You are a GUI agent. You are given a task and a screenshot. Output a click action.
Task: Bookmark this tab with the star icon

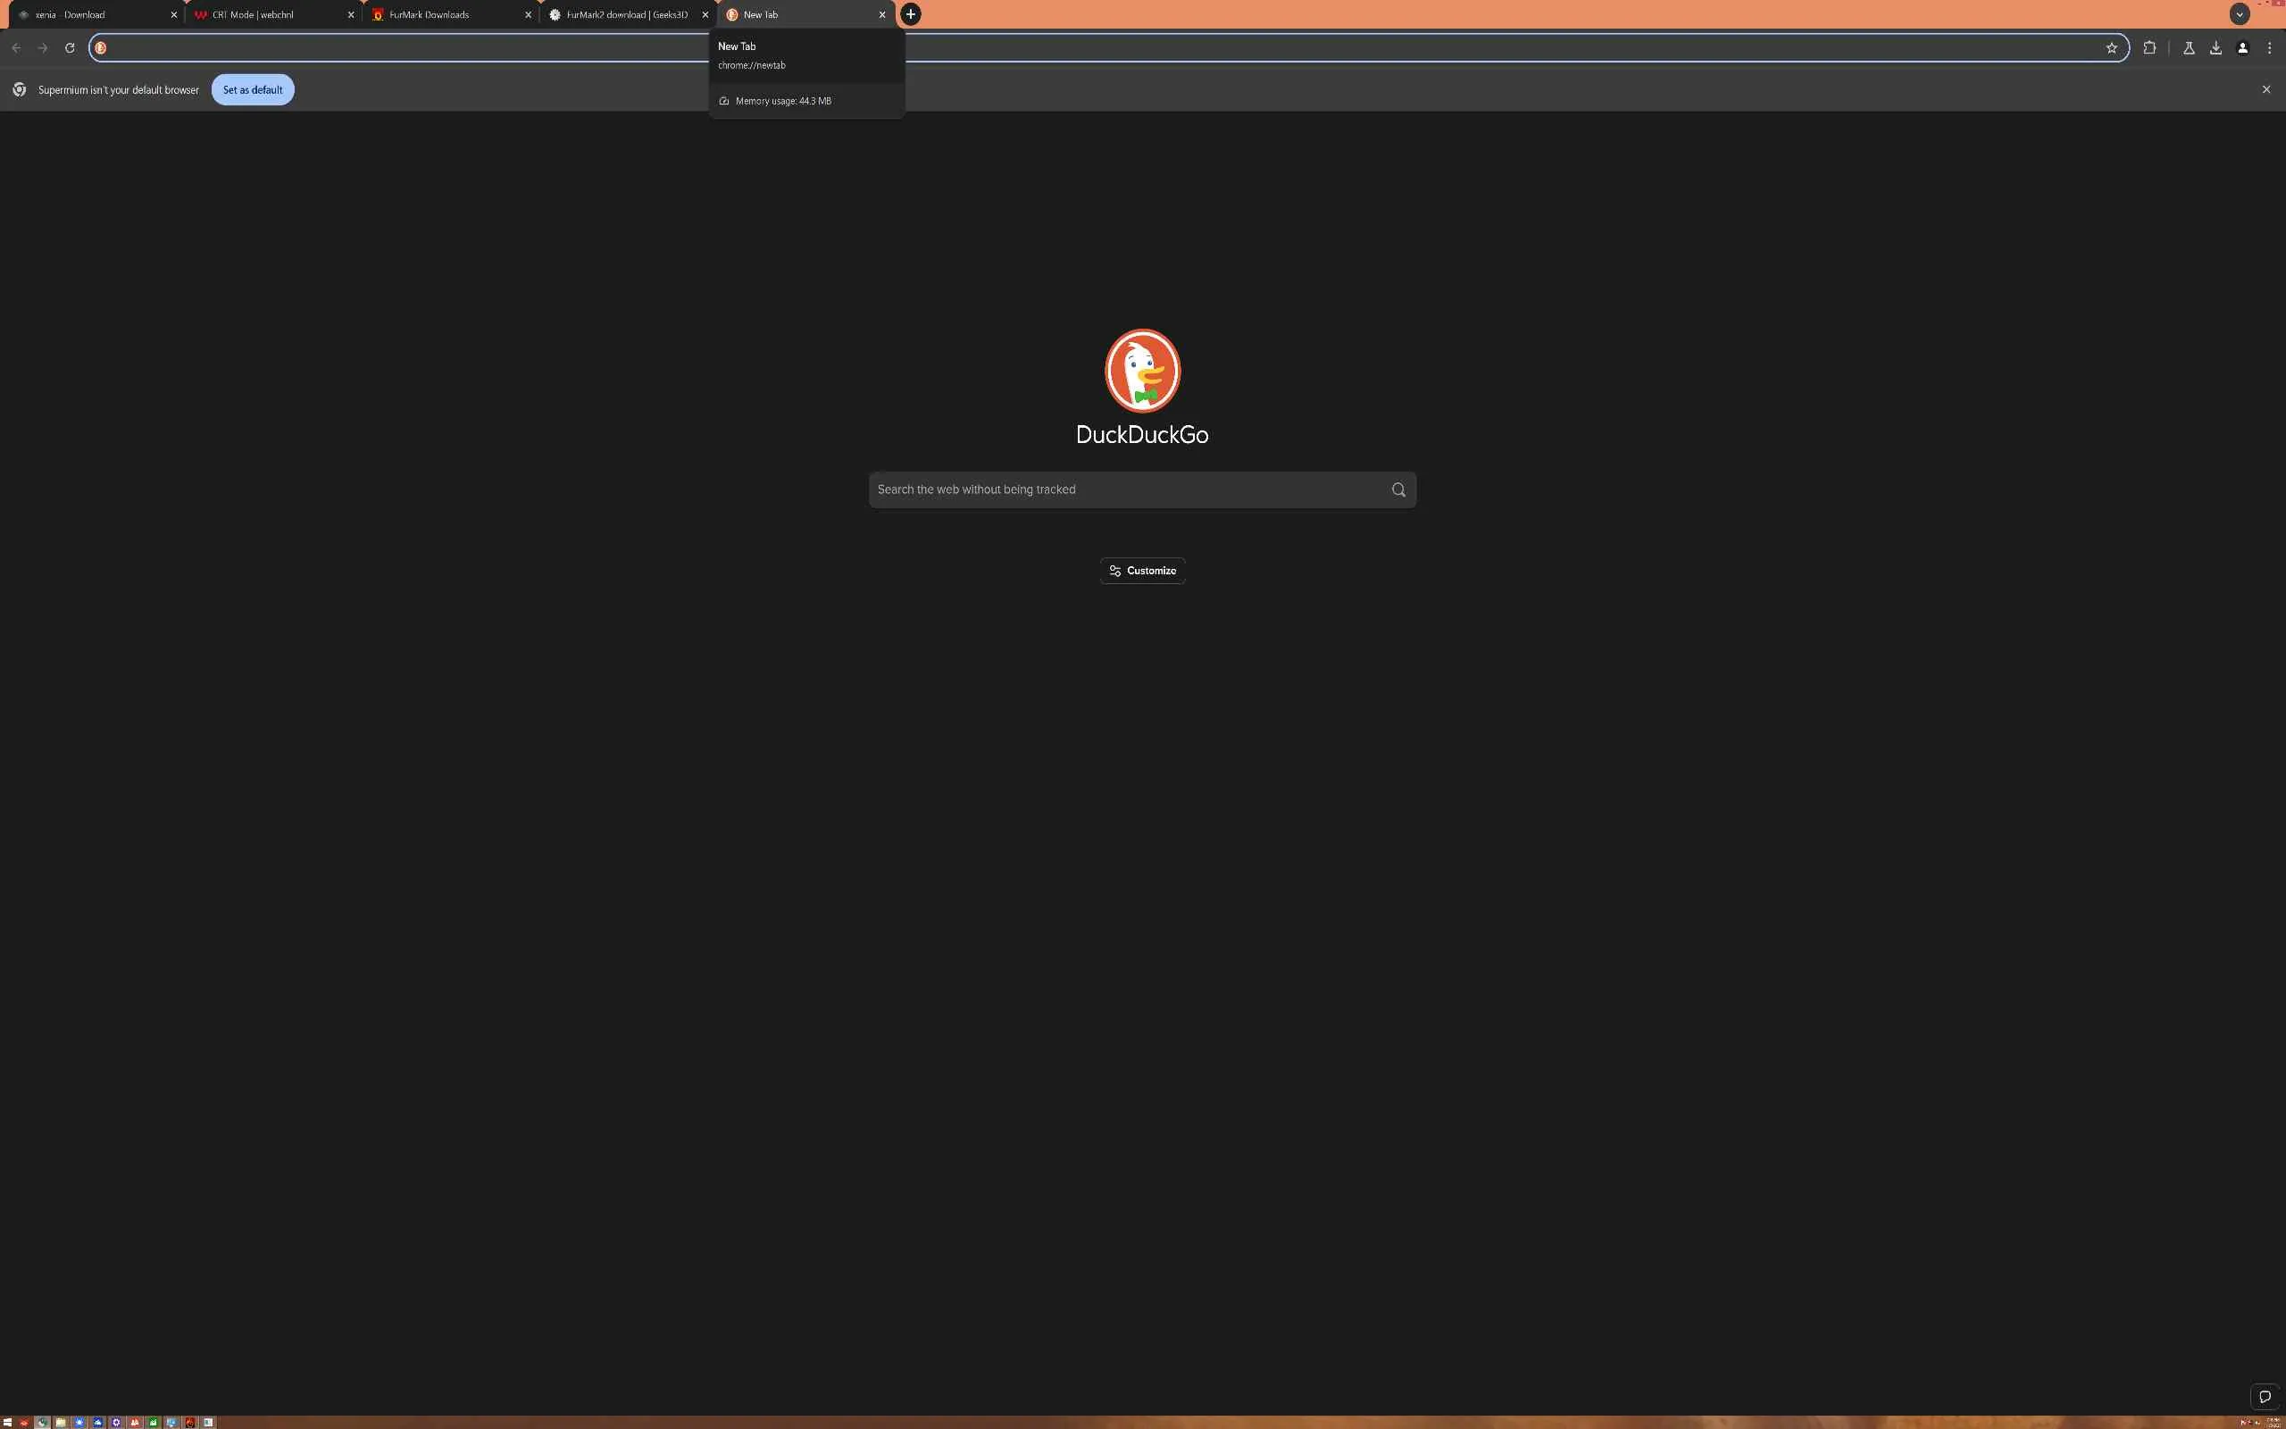pos(2111,48)
